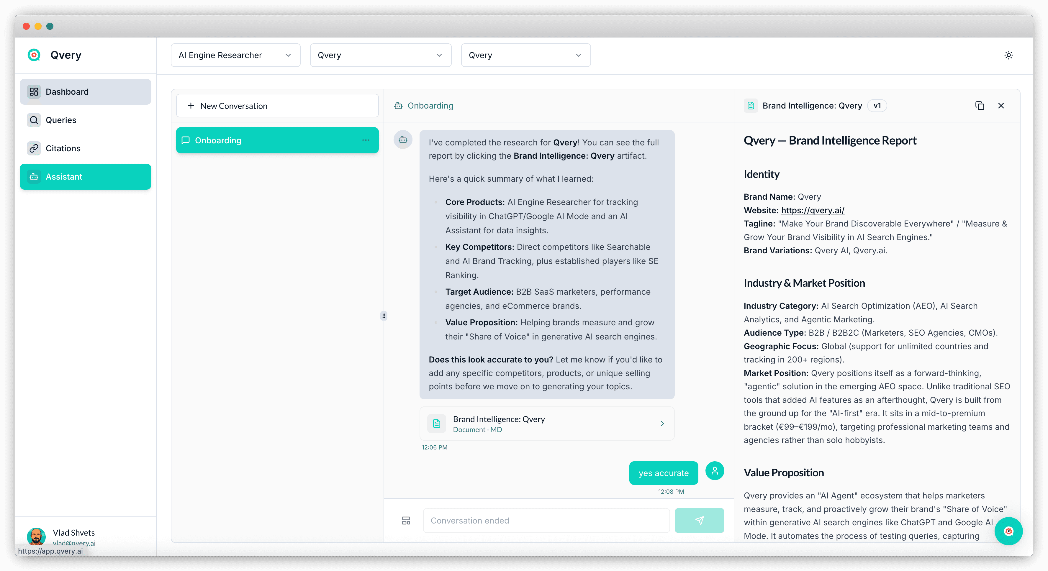
Task: Go to Dashboard in sidebar
Action: pos(86,91)
